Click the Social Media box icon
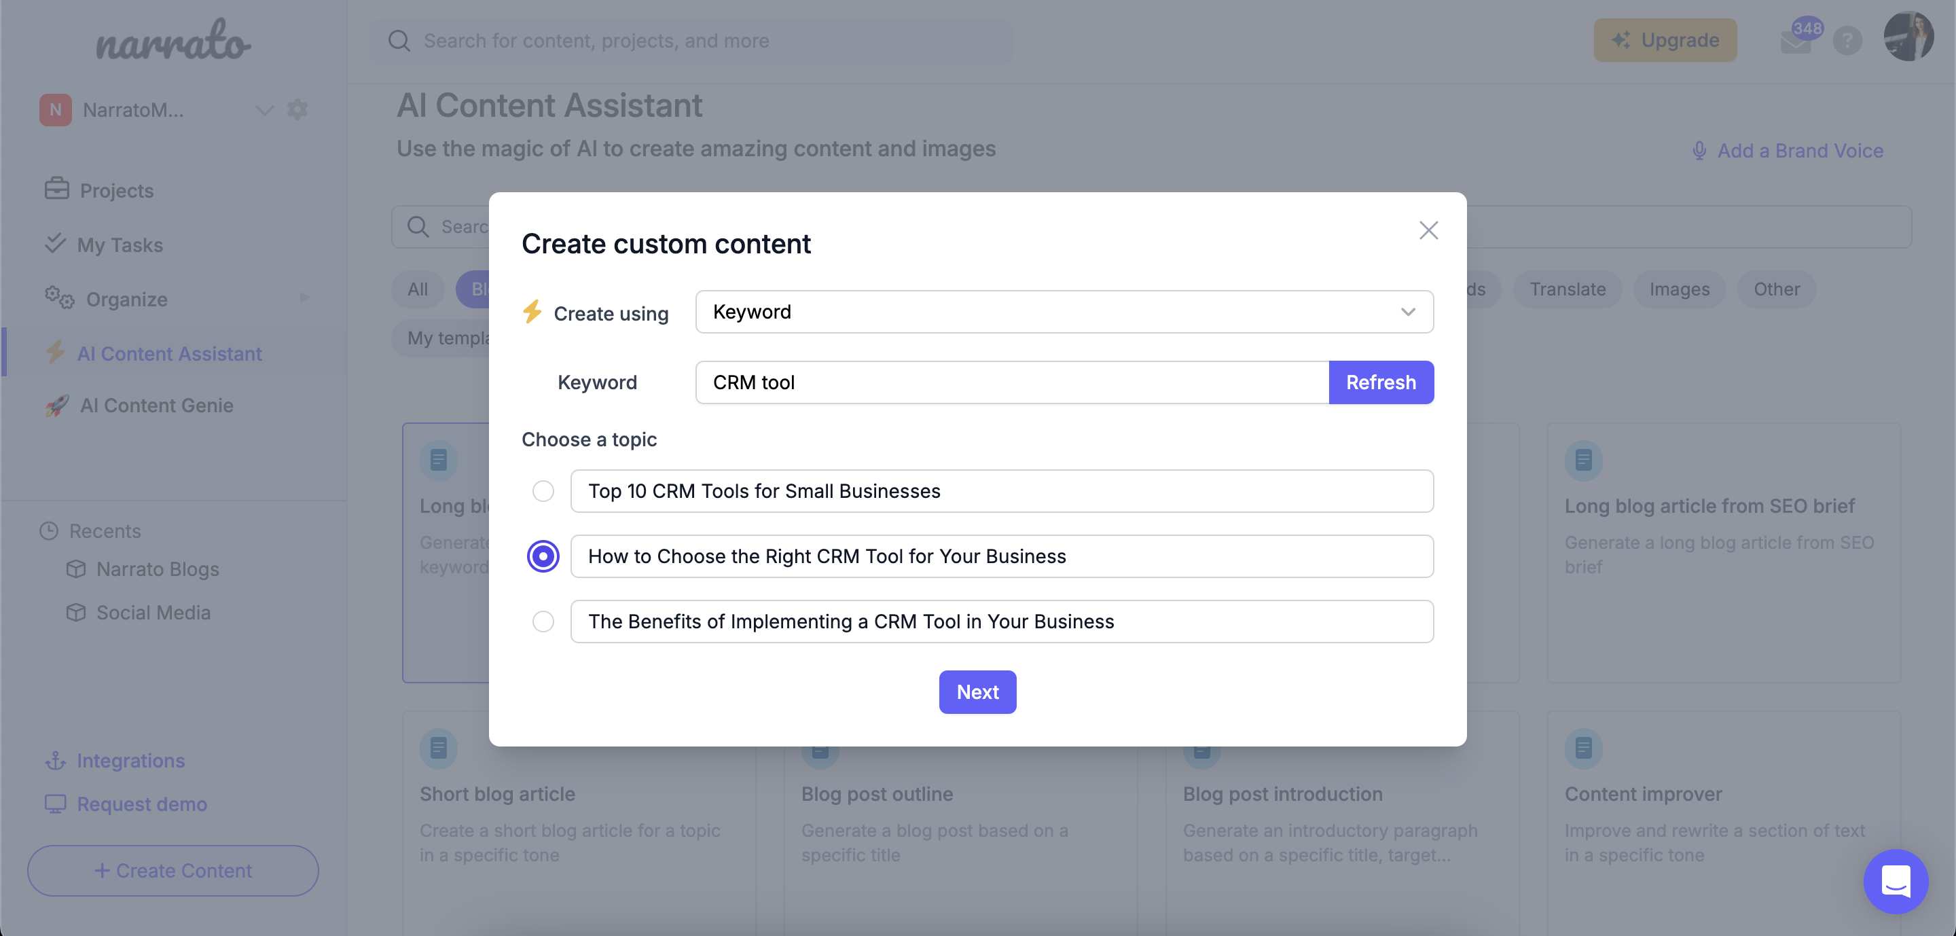The width and height of the screenshot is (1956, 936). [x=76, y=612]
